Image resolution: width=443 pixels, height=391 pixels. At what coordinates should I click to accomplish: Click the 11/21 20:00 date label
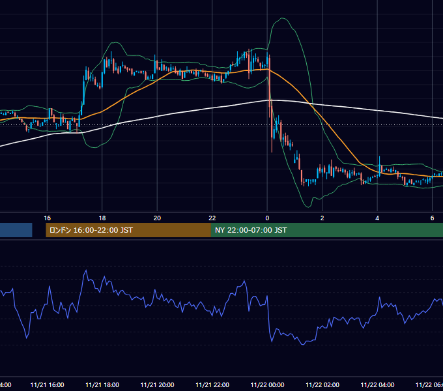coord(158,384)
